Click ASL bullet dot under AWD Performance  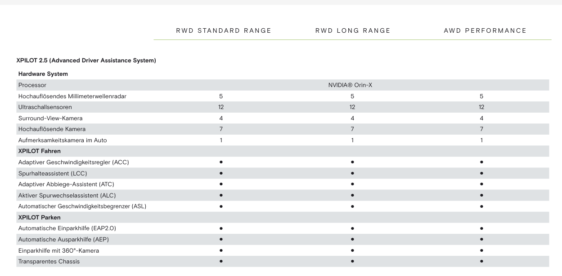pos(481,206)
